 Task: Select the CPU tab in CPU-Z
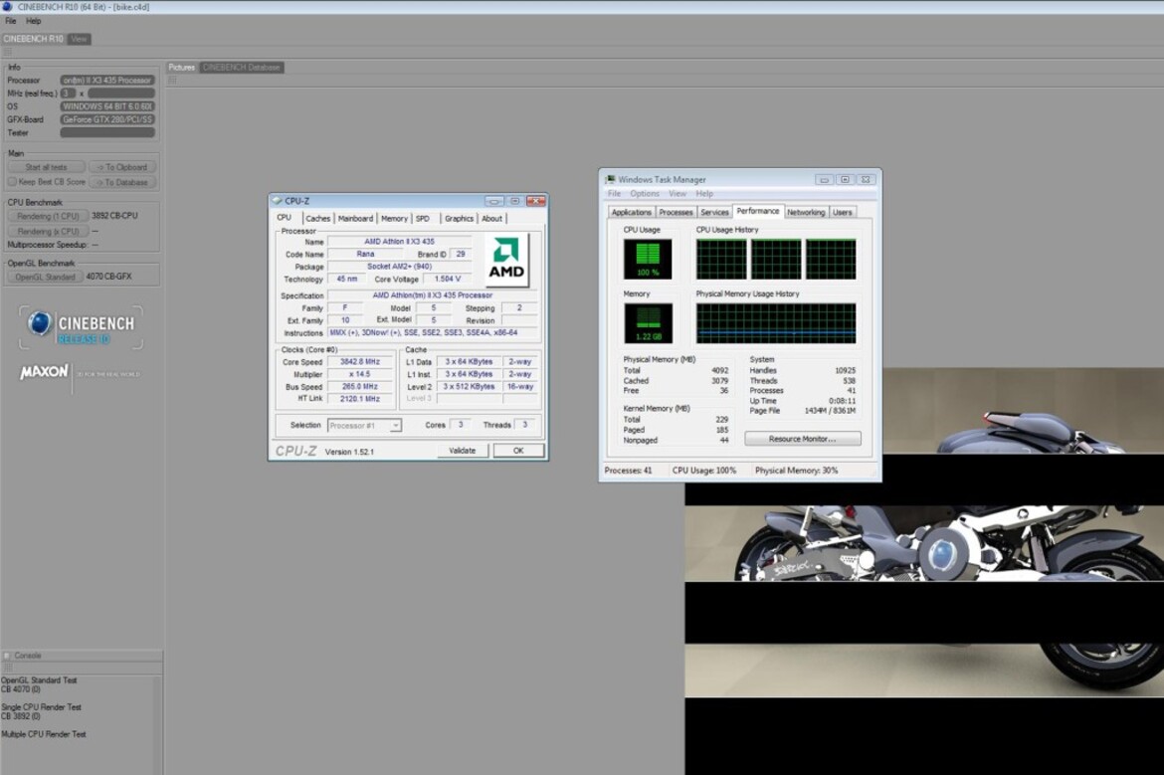(285, 218)
